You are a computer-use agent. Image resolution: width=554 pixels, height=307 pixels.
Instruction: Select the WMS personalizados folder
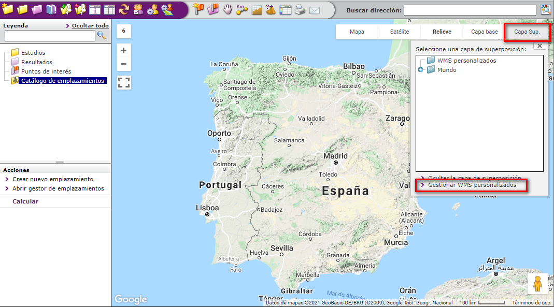pos(466,61)
